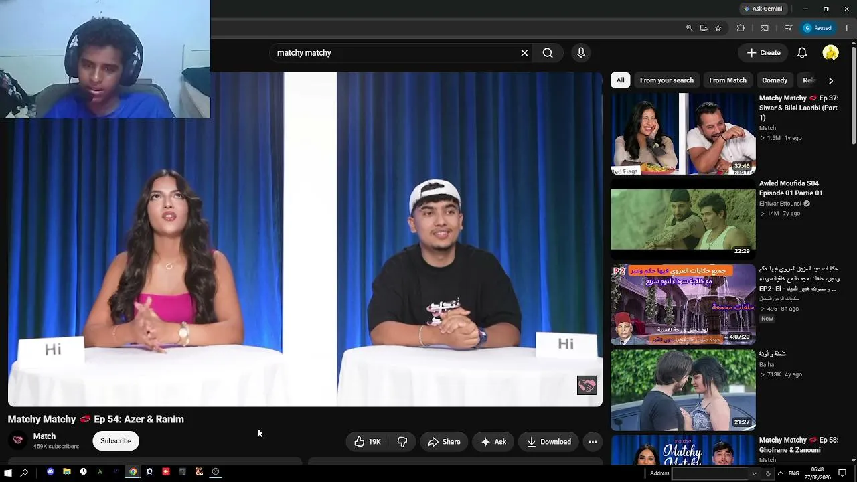Open the 4:07:20 long video thumbnail
857x482 pixels.
click(683, 305)
